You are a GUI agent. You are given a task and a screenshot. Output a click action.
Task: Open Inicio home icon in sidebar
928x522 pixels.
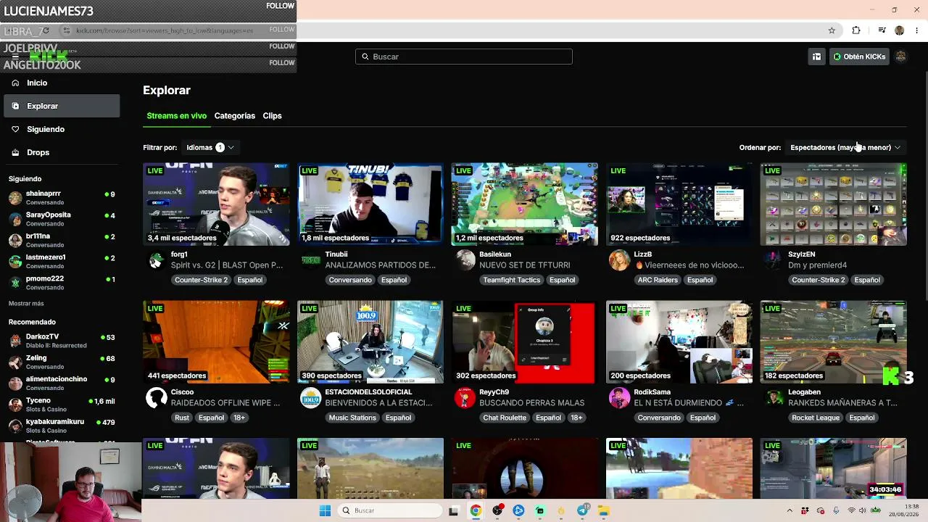coord(15,83)
